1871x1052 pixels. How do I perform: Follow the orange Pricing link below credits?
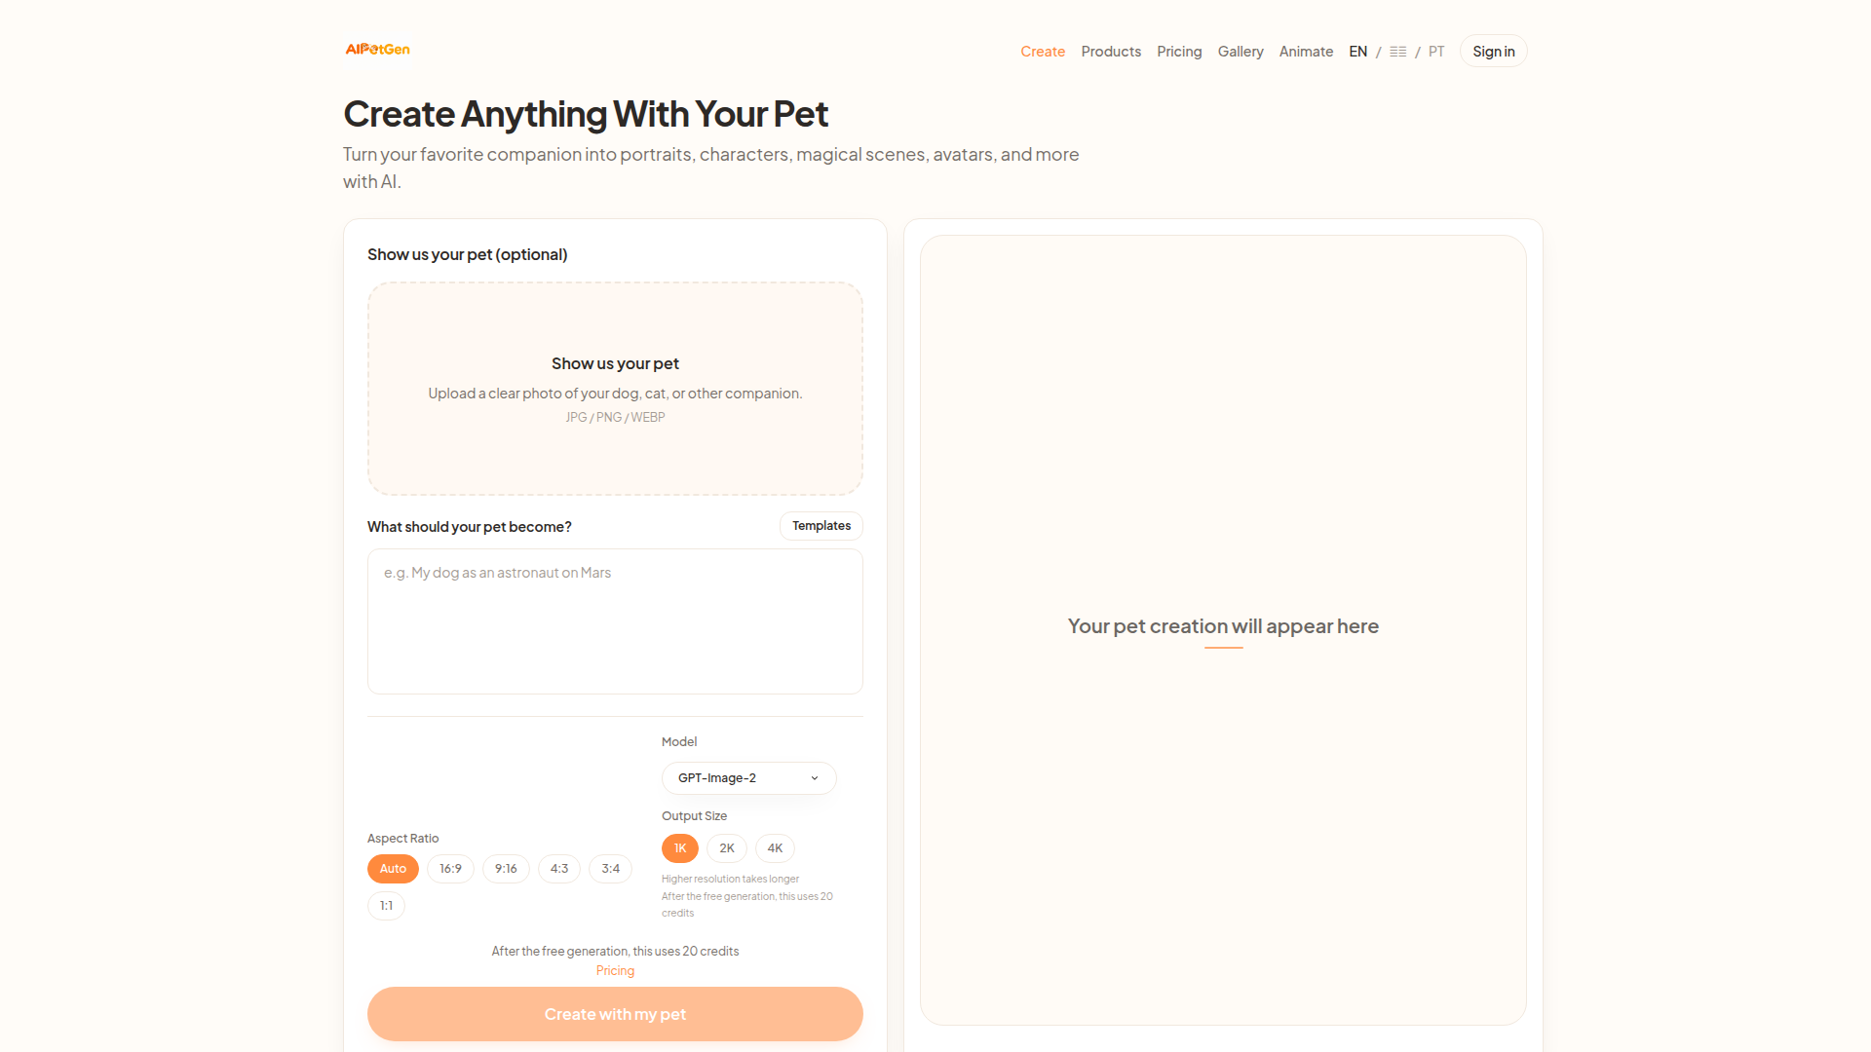615,971
